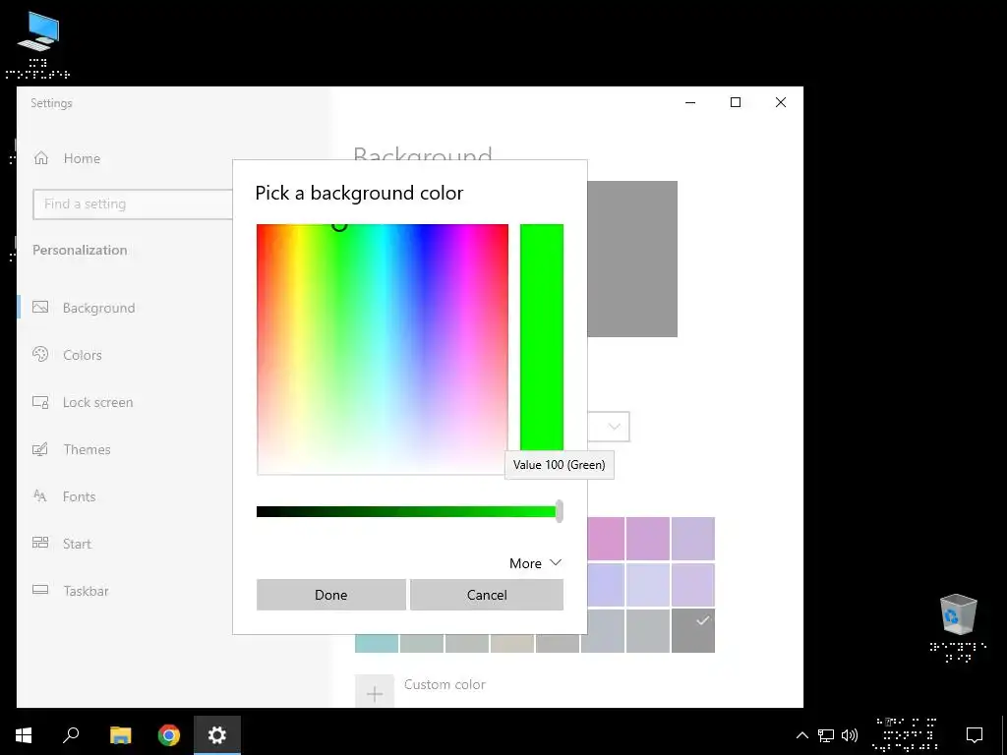Select the Recycle Bin desktop icon
This screenshot has width=1007, height=755.
(958, 627)
